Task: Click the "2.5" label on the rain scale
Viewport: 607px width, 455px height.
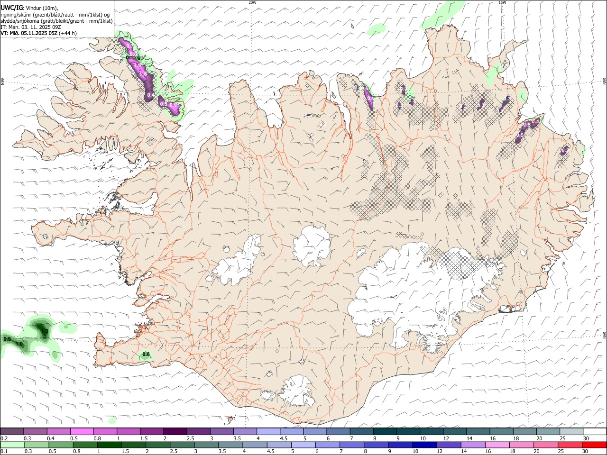Action: pyautogui.click(x=173, y=452)
